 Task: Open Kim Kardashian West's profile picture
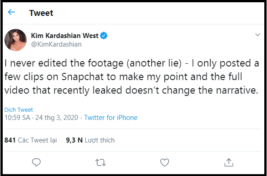(x=15, y=40)
